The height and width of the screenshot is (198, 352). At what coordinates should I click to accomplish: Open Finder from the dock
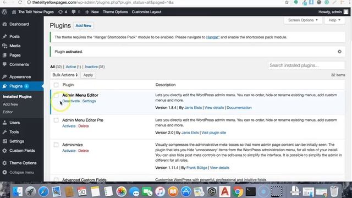click(18, 191)
